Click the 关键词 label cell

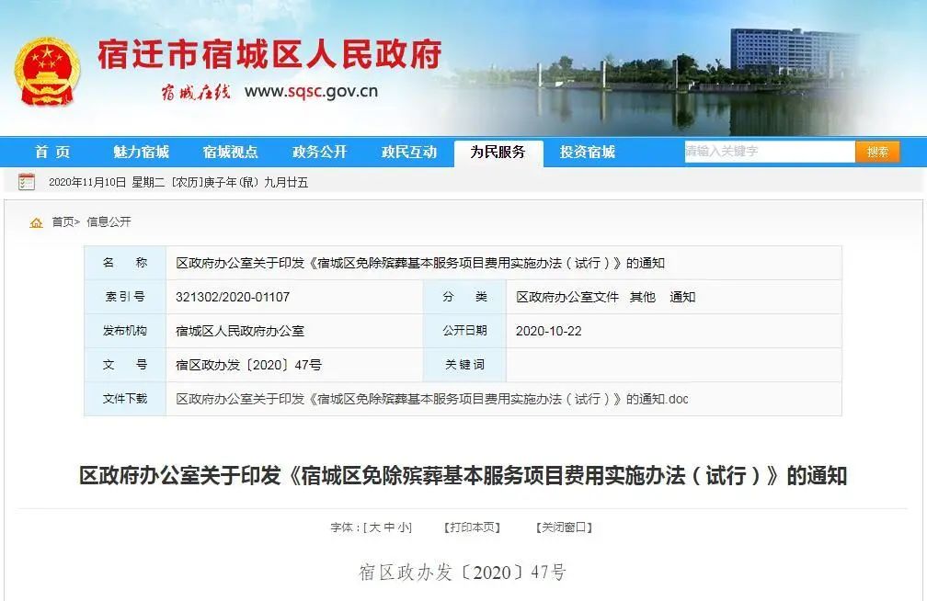click(464, 365)
